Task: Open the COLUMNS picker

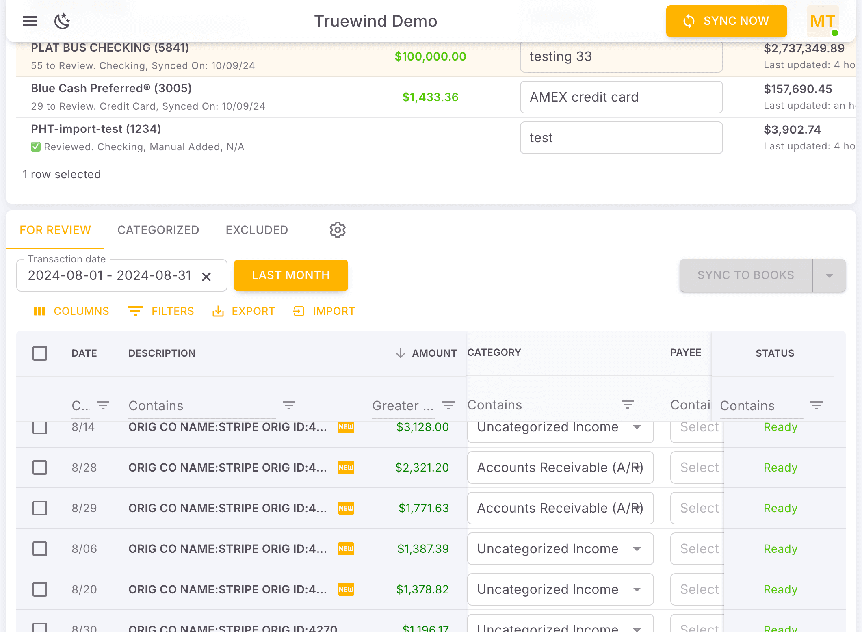Action: point(71,311)
